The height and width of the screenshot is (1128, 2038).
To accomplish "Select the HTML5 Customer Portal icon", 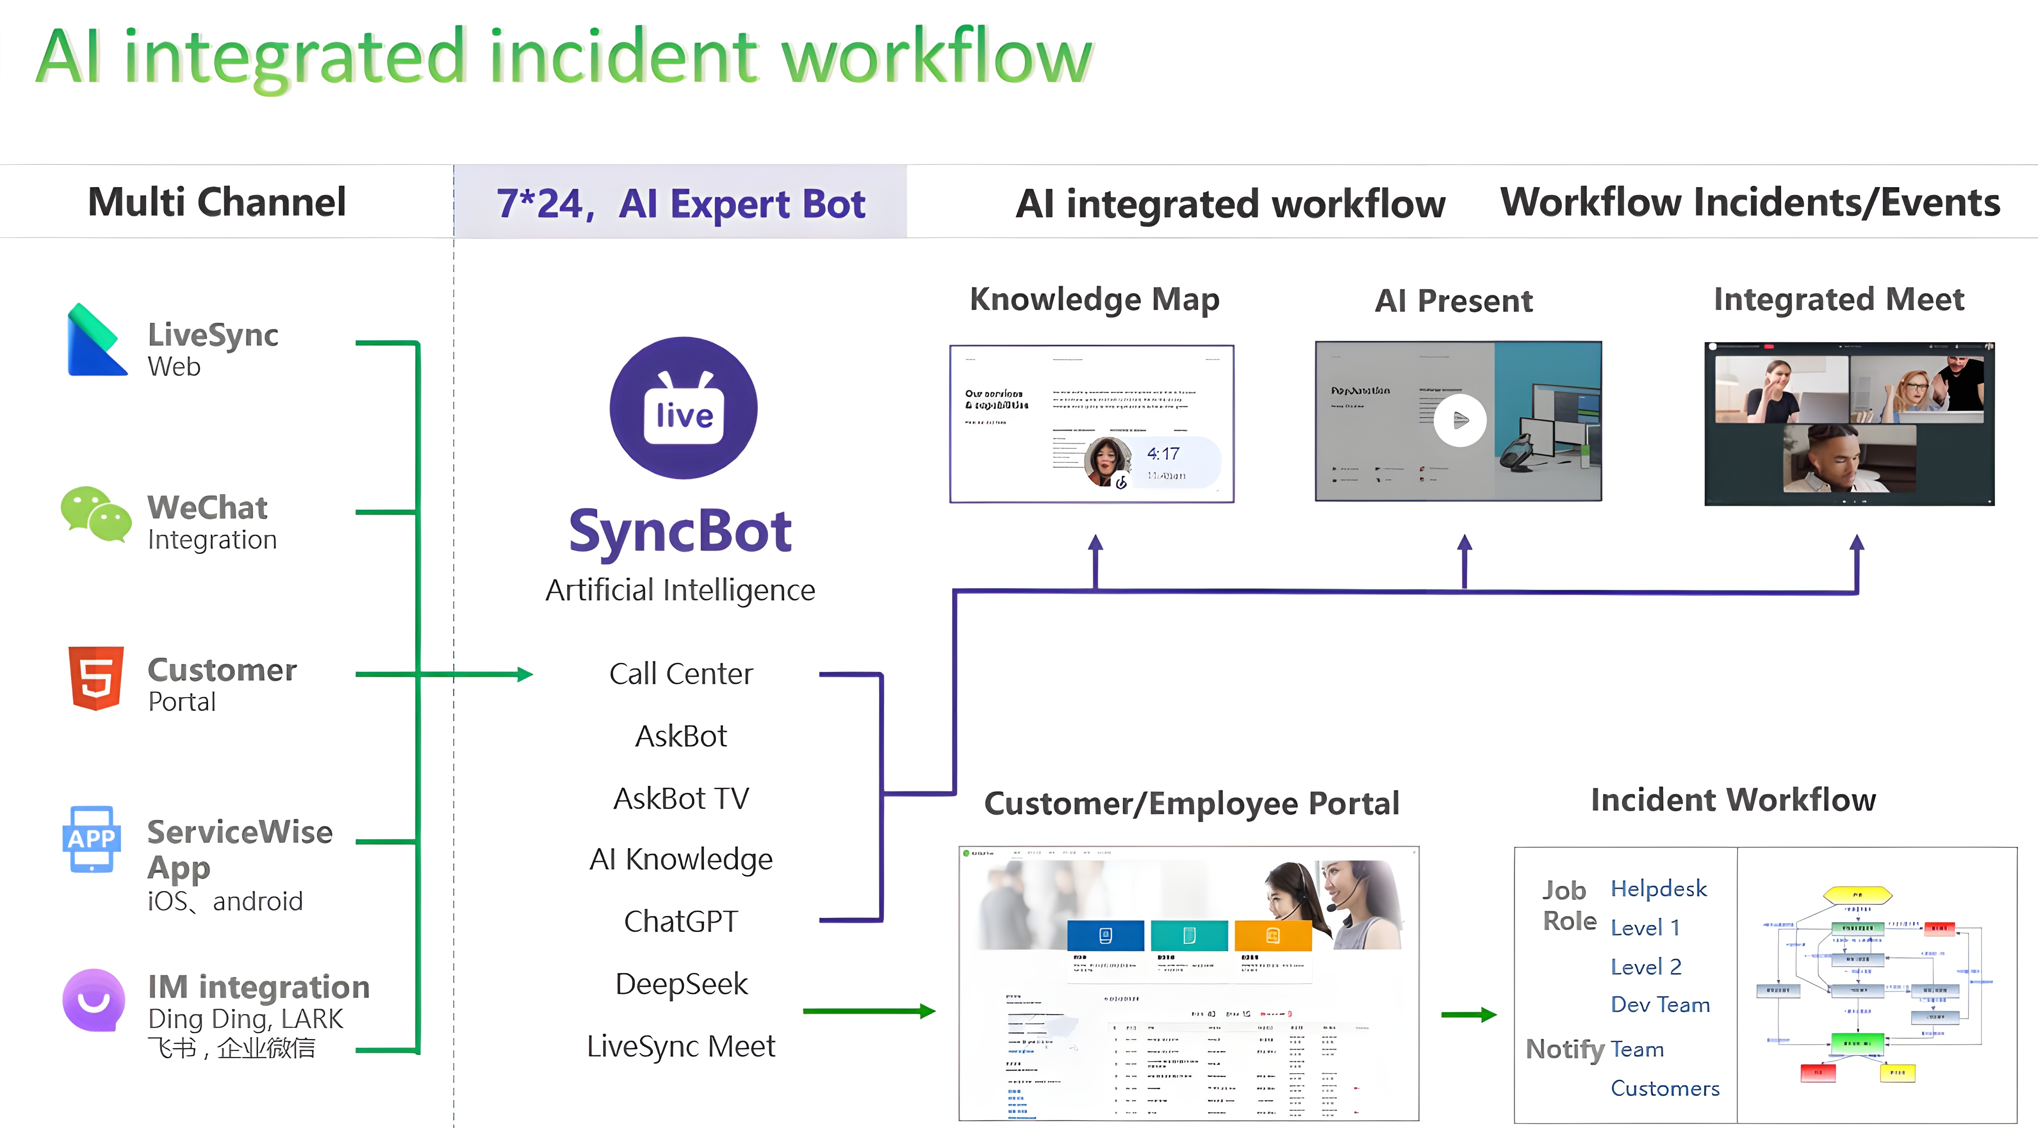I will (96, 678).
